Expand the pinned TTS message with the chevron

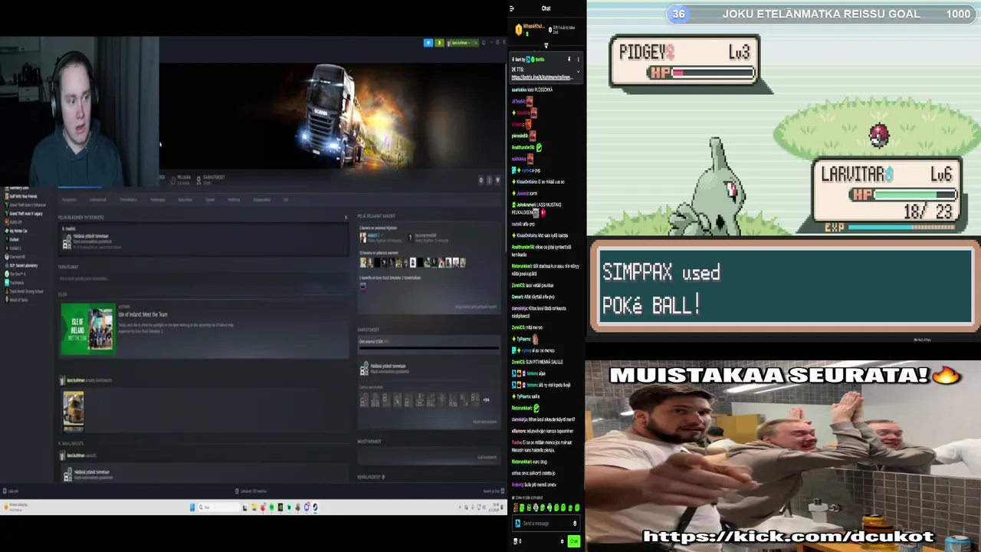coord(578,72)
